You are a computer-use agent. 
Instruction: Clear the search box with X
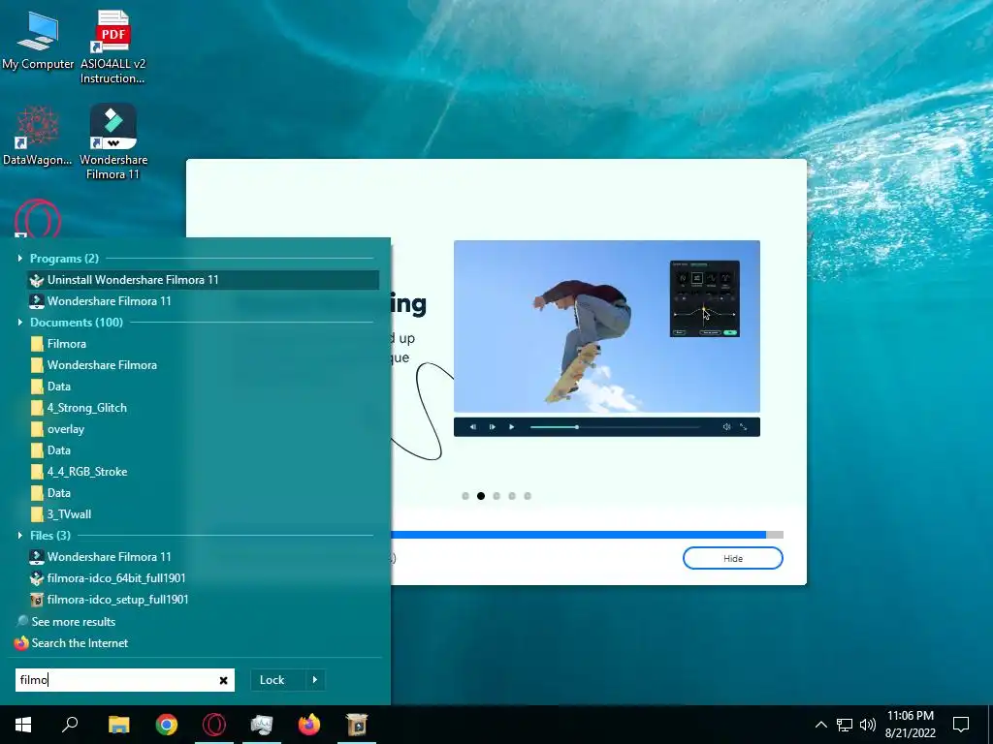coord(224,680)
